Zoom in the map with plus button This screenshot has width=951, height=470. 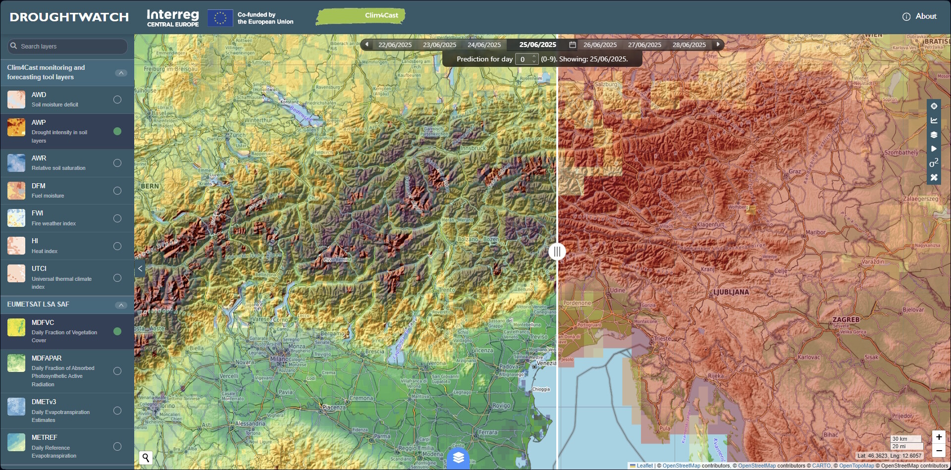[939, 437]
